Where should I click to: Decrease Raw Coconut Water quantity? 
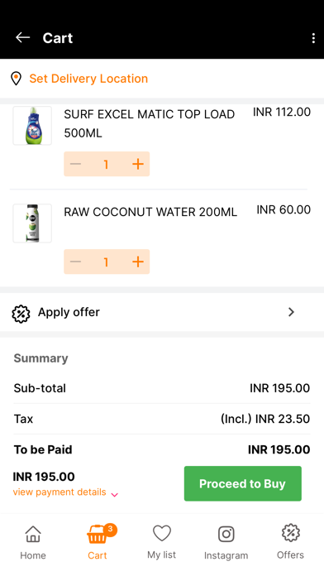75,262
